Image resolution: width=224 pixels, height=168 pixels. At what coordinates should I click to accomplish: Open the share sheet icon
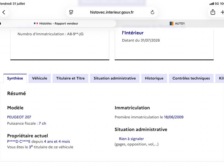click(213, 12)
